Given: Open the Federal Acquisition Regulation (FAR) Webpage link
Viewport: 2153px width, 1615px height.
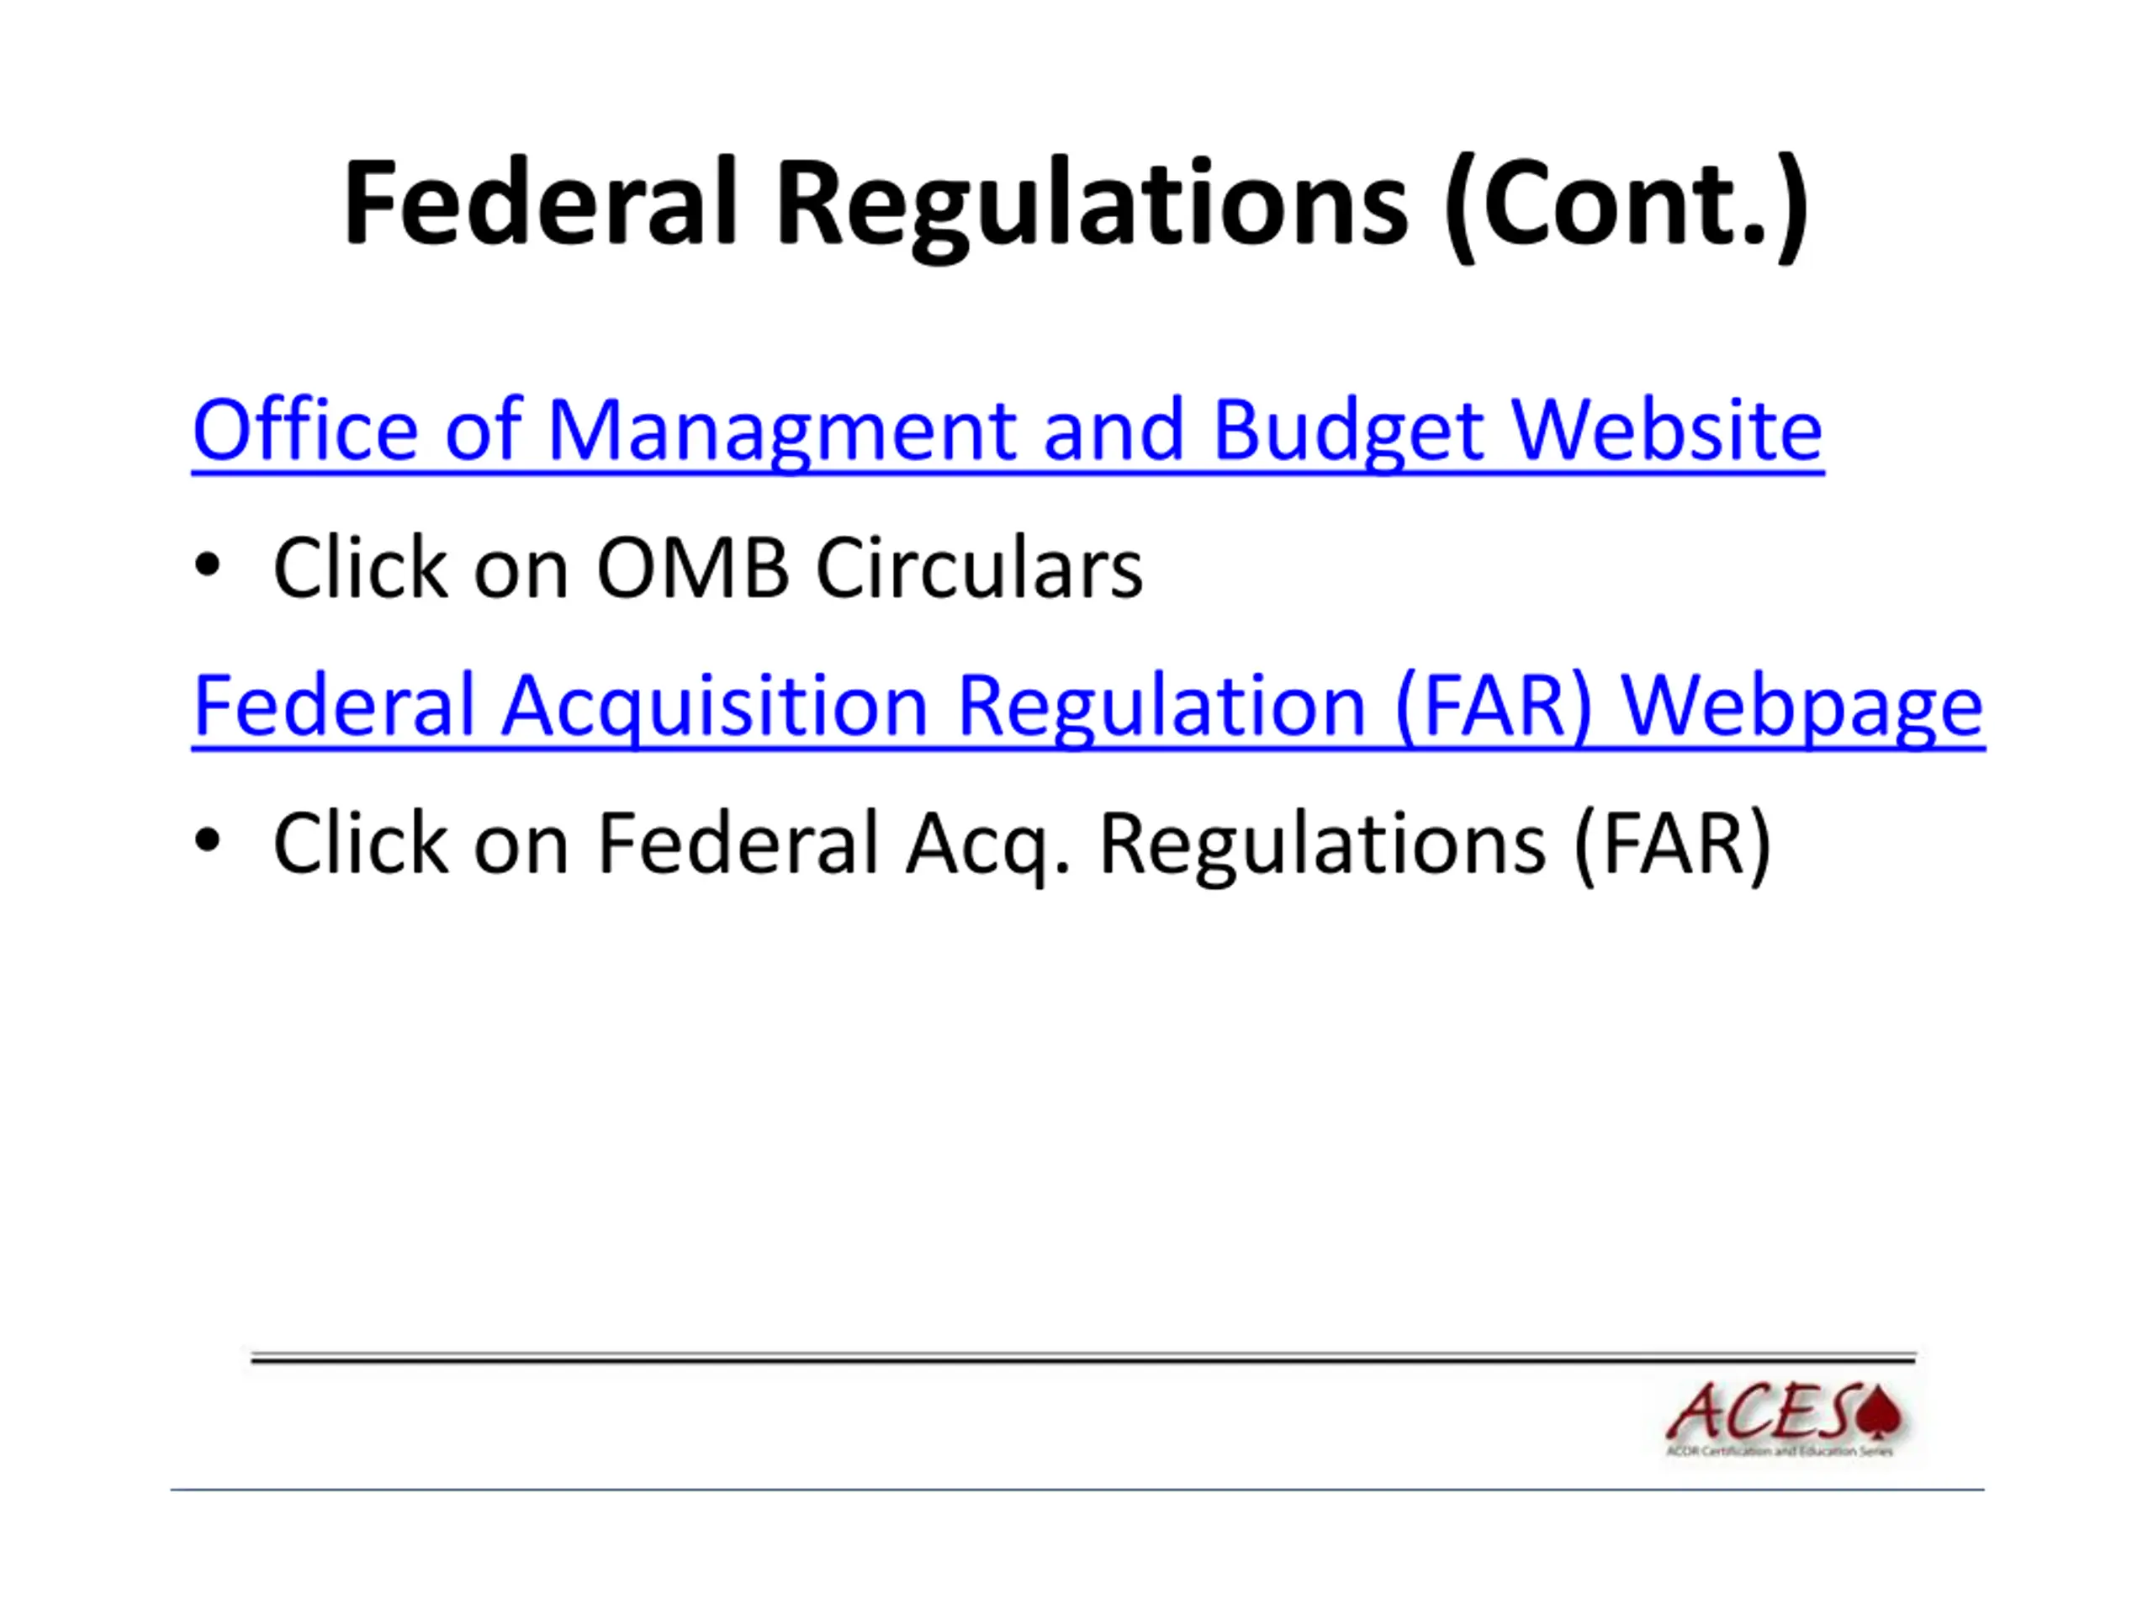Looking at the screenshot, I should [1088, 707].
